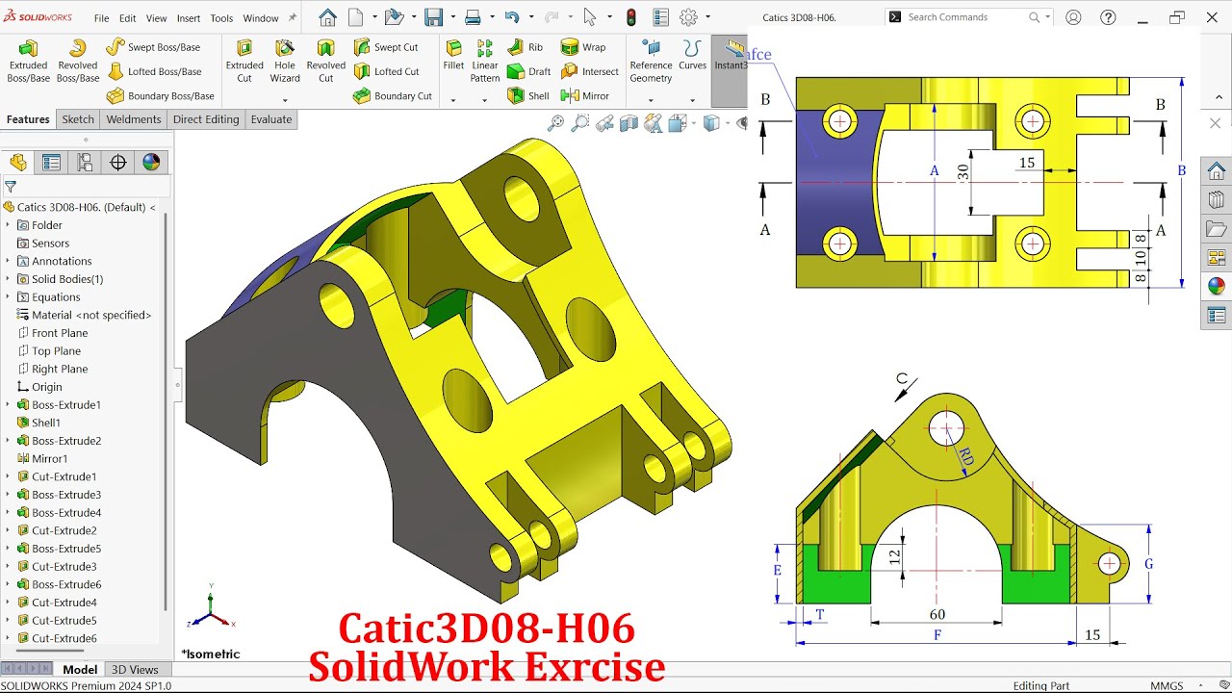Select Front Plane in the tree

pos(53,333)
